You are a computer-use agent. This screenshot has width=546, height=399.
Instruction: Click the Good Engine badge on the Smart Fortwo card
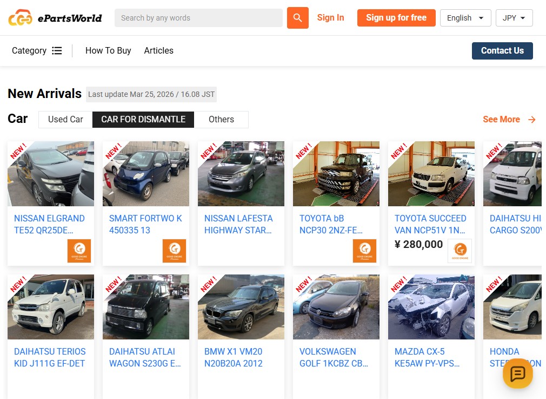174,251
